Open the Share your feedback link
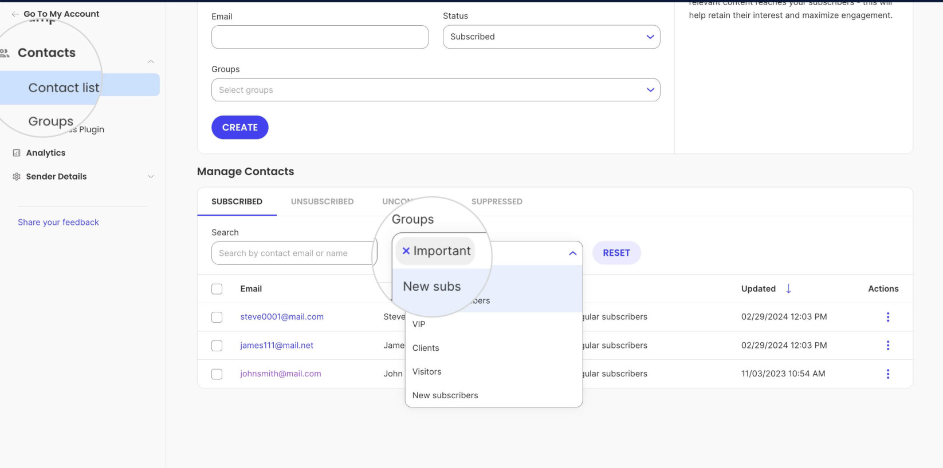Viewport: 943px width, 468px height. 58,222
